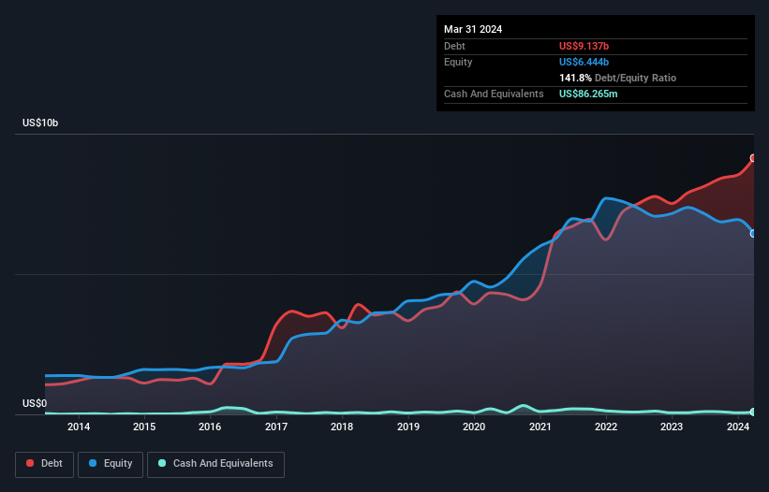Toggle the Debt series legend button
Viewport: 769px width, 492px height.
coord(45,464)
